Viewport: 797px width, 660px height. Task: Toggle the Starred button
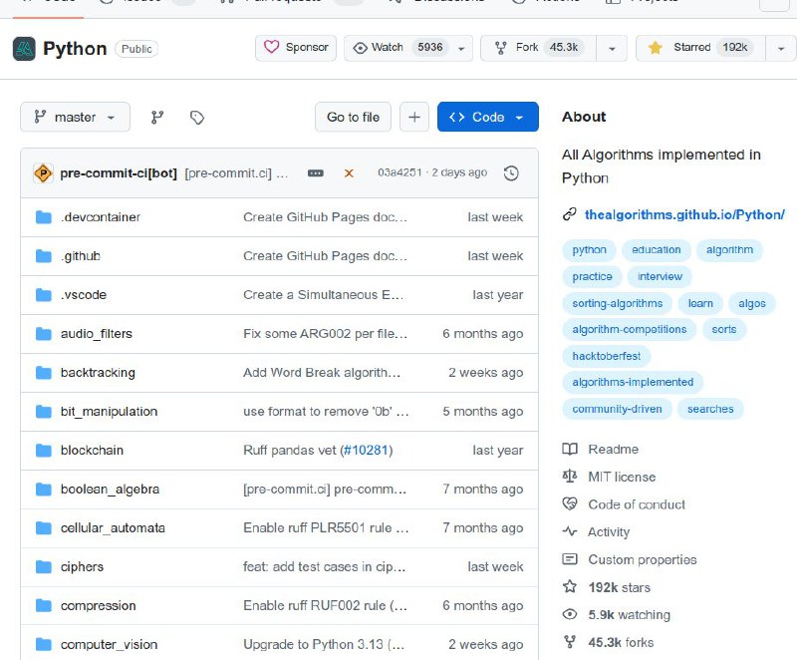pyautogui.click(x=700, y=48)
